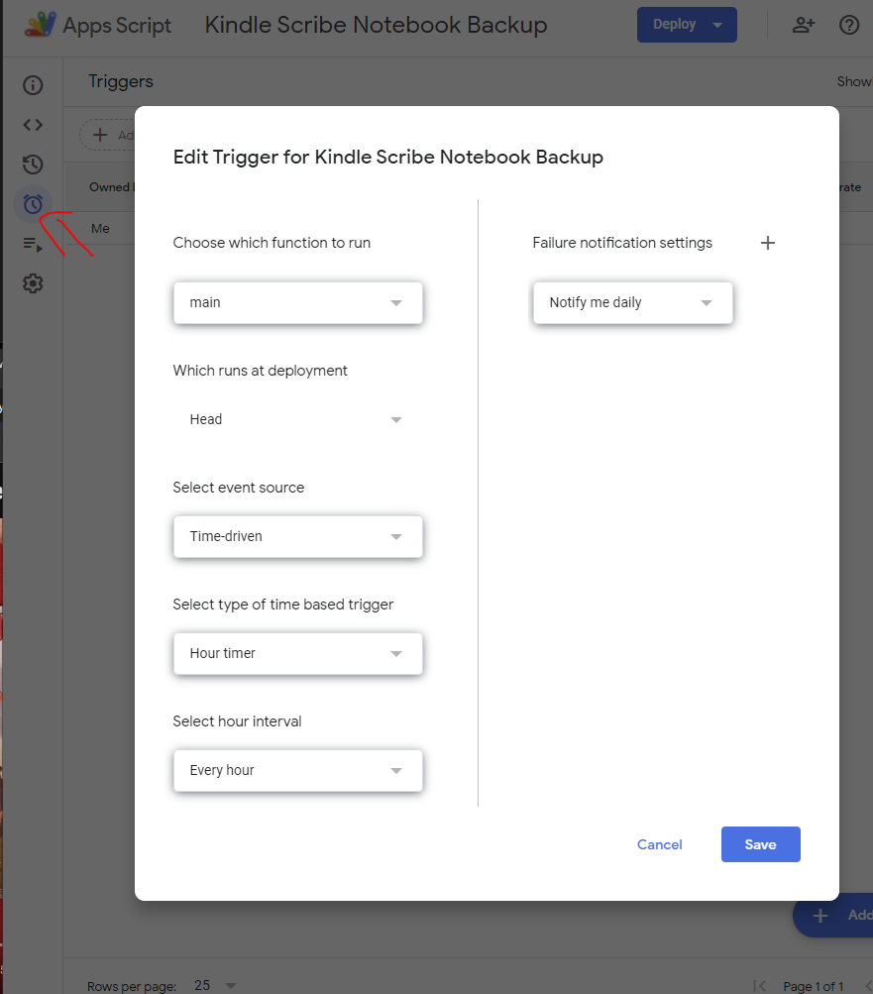Image resolution: width=873 pixels, height=994 pixels.
Task: Open the function selector showing main
Action: click(x=297, y=302)
